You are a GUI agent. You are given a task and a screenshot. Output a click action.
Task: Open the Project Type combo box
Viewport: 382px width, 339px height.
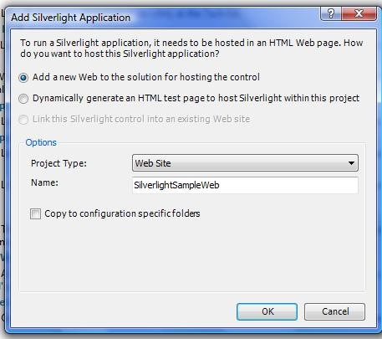pos(245,163)
